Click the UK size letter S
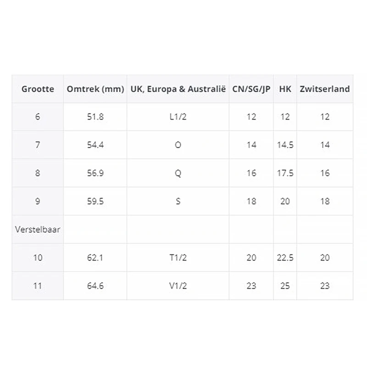The width and height of the screenshot is (367, 367). pos(178,201)
